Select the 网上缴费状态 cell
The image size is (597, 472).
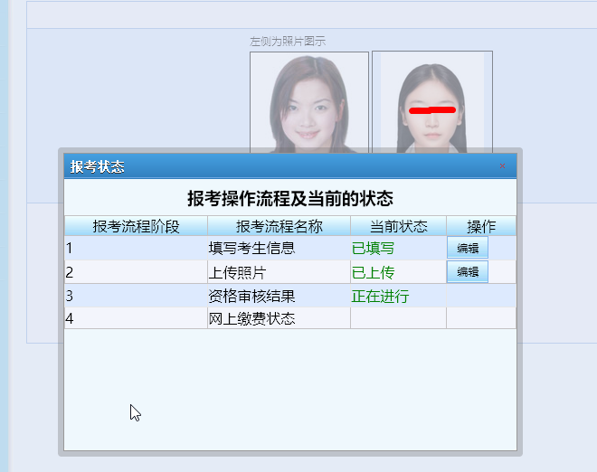tap(251, 318)
